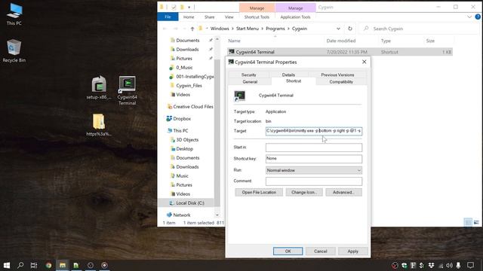
Task: Open the File menu in Explorer
Action: pyautogui.click(x=168, y=17)
